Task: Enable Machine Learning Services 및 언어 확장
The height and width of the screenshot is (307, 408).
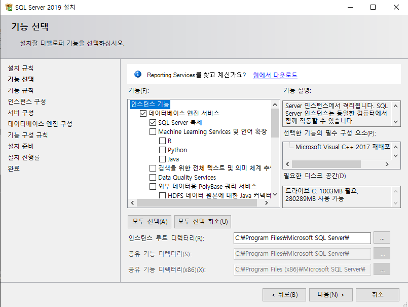Action: pos(153,131)
